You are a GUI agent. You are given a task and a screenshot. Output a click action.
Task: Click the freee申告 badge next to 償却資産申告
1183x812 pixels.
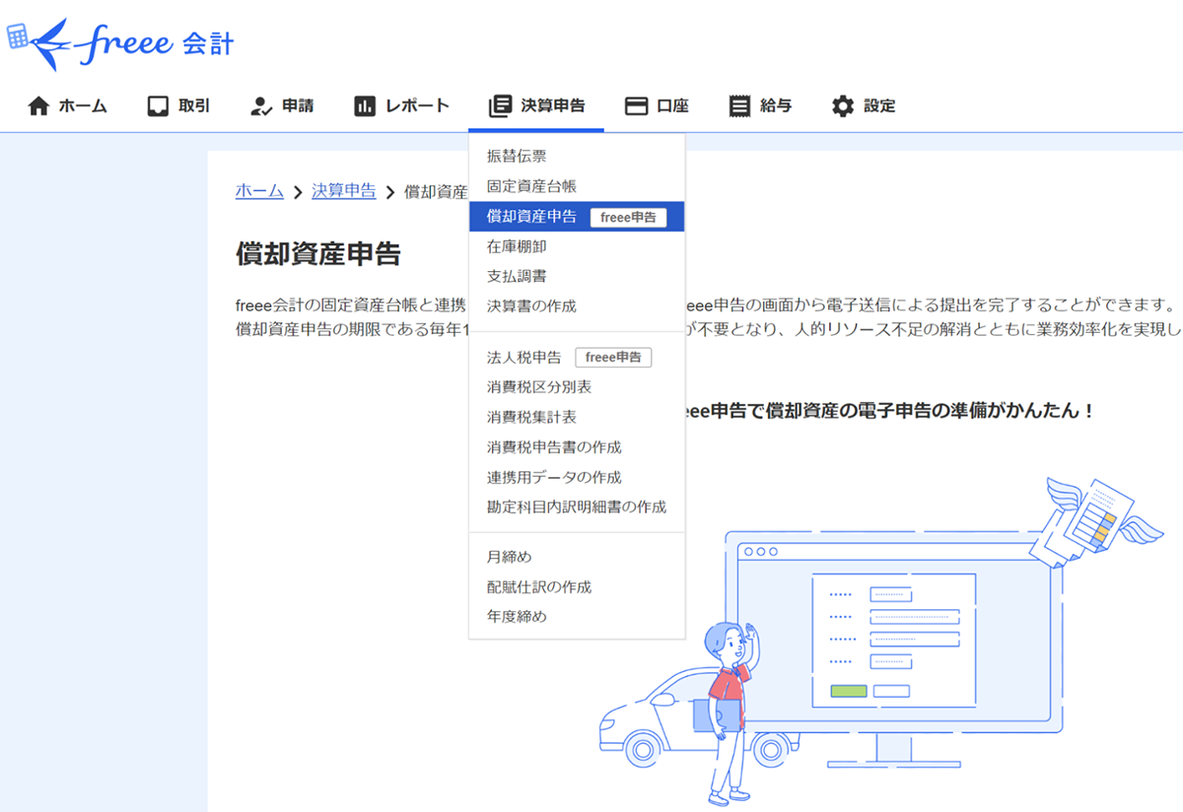628,218
